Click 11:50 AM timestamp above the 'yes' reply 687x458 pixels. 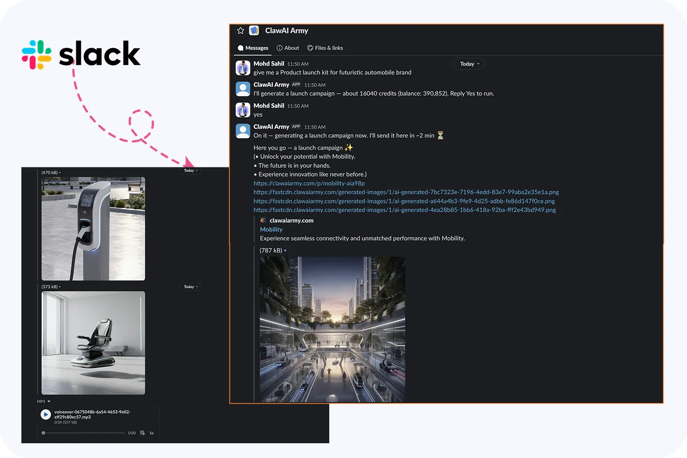[x=298, y=106]
